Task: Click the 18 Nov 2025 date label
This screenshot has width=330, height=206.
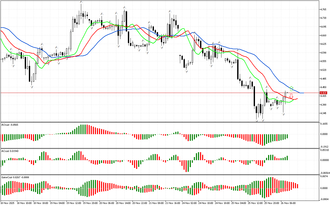Action: 8,203
